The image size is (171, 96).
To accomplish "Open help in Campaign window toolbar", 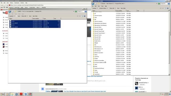I will pyautogui.click(x=85, y=16).
